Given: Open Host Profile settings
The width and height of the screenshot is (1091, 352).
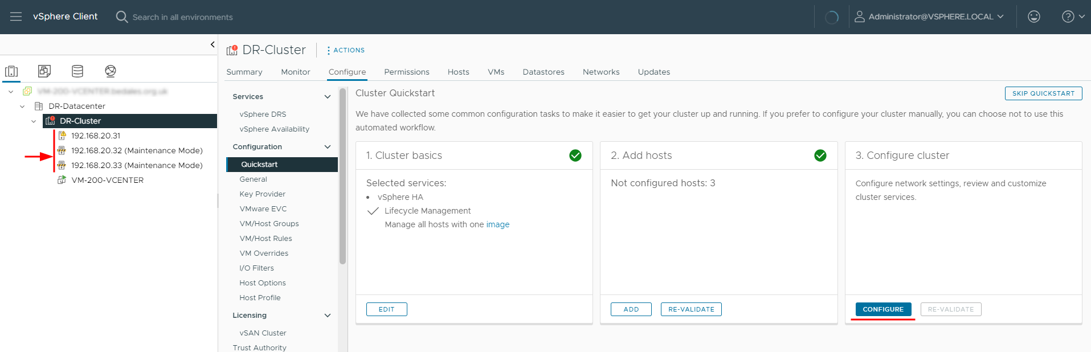Looking at the screenshot, I should pyautogui.click(x=260, y=298).
